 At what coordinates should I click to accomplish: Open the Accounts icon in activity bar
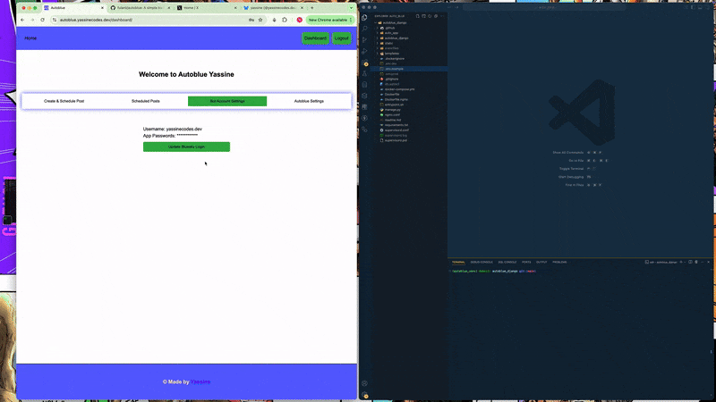[365, 383]
